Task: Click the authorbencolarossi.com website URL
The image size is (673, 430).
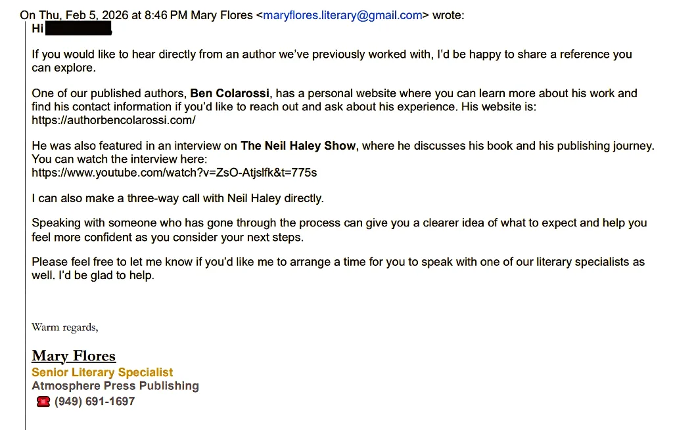Action: pyautogui.click(x=114, y=120)
